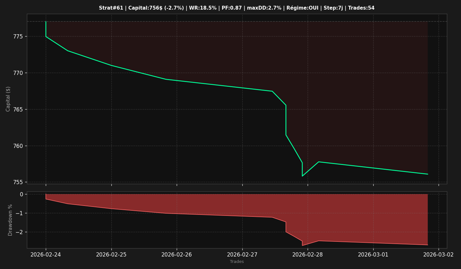Click the 2026-02-28 date tick label

tap(308, 255)
